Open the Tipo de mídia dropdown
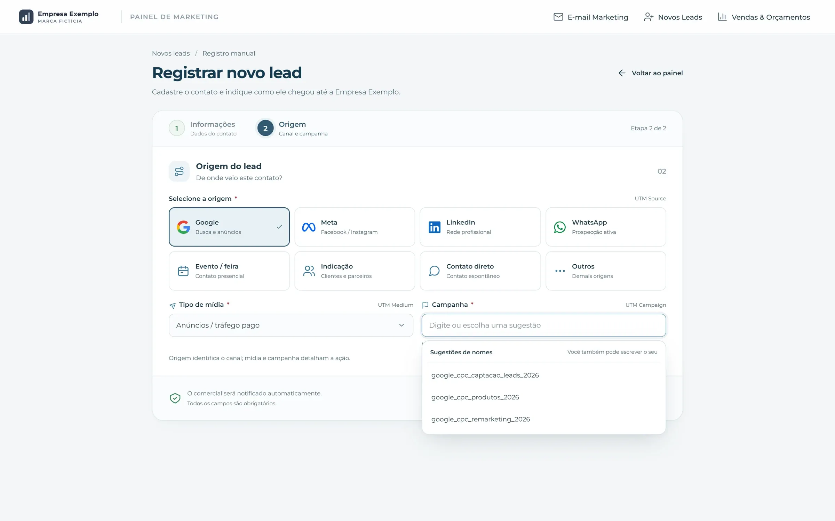835x521 pixels. (291, 325)
